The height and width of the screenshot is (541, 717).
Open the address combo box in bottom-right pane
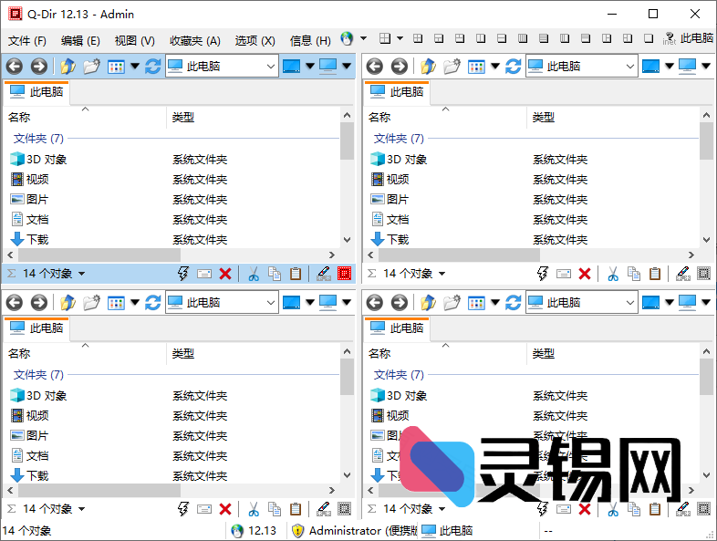pos(582,302)
